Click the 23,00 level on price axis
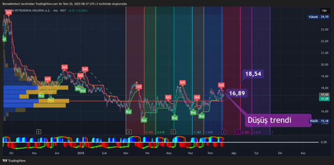334x165 pixels. tap(325, 30)
